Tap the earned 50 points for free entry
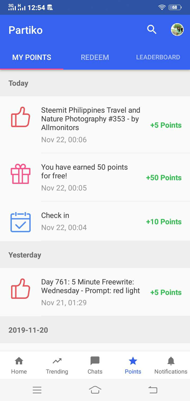The height and width of the screenshot is (401, 190). 84,171
